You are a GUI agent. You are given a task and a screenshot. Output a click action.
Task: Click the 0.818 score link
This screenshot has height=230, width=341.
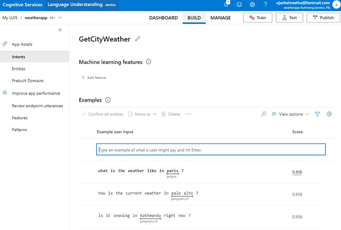pyautogui.click(x=297, y=172)
